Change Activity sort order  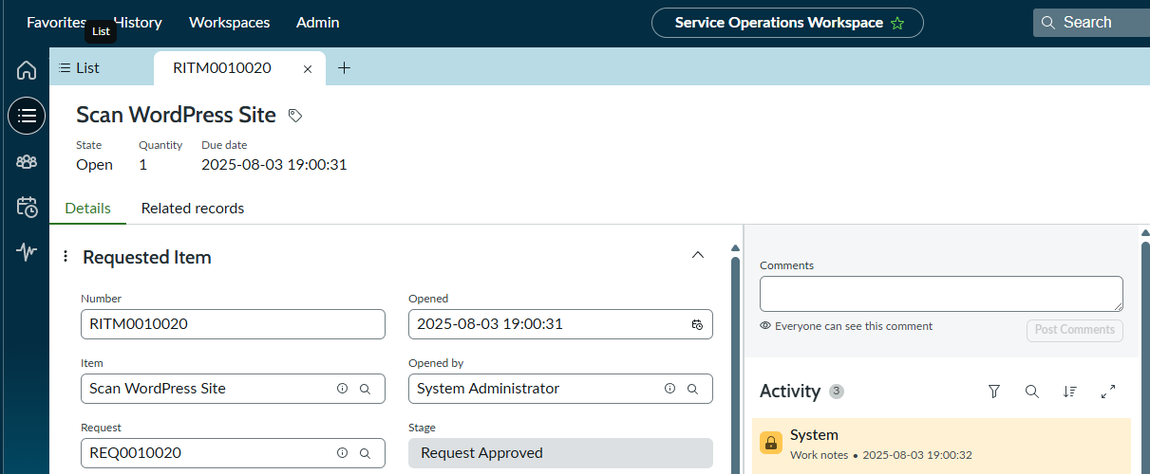[x=1070, y=392]
